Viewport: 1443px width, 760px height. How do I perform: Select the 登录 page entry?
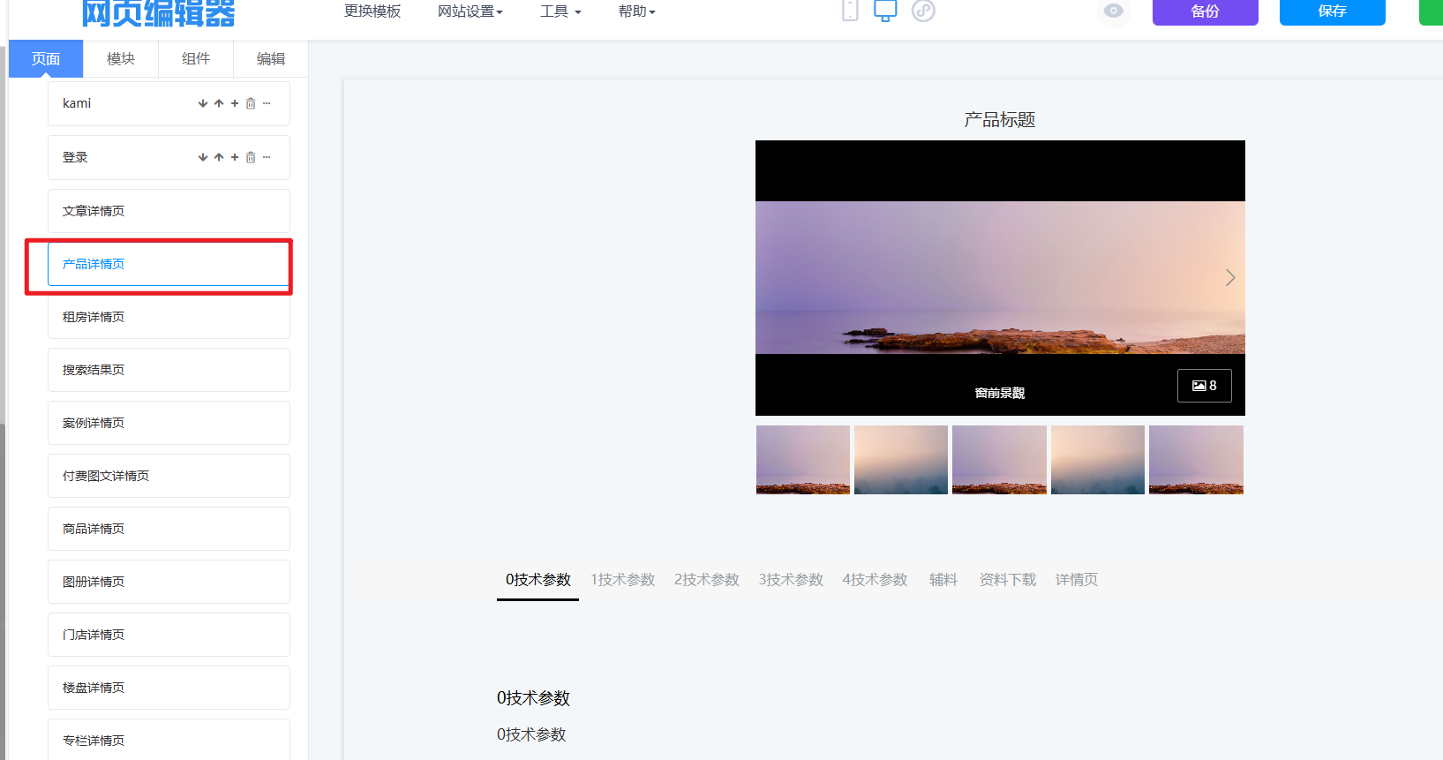(169, 158)
